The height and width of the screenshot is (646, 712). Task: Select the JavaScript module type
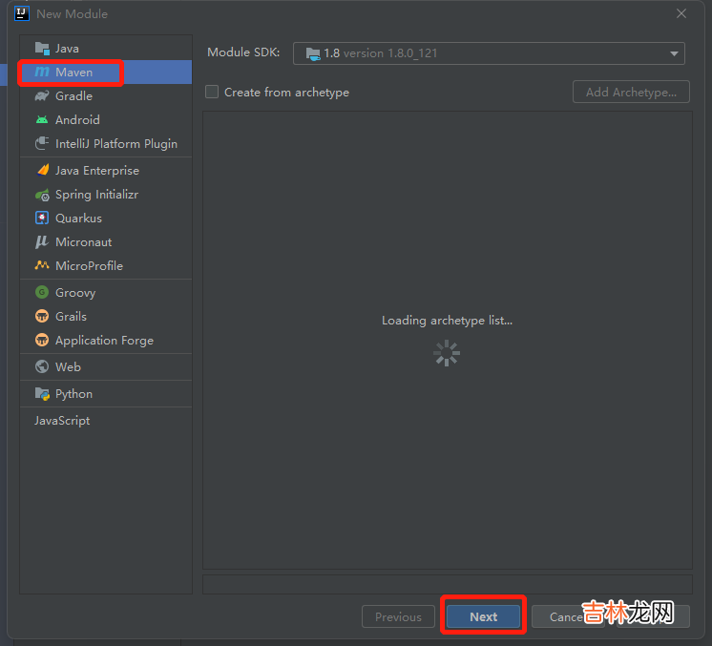(62, 421)
